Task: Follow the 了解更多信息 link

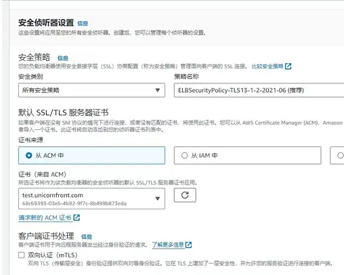Action: (168, 245)
